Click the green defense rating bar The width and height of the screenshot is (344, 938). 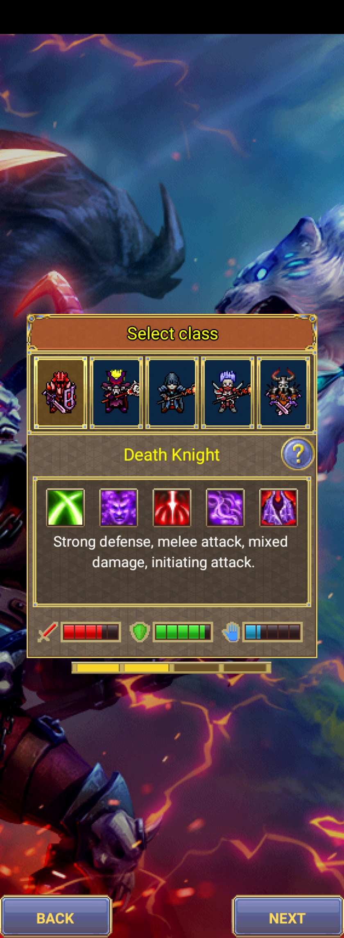point(183,632)
